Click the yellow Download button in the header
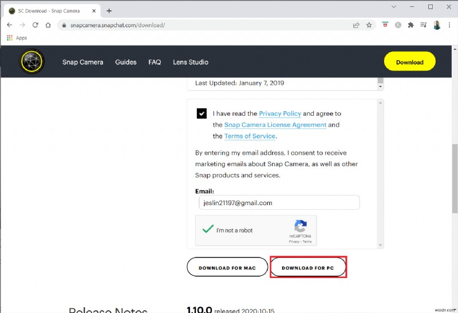Viewport: 458px width, 313px height. pyautogui.click(x=409, y=61)
